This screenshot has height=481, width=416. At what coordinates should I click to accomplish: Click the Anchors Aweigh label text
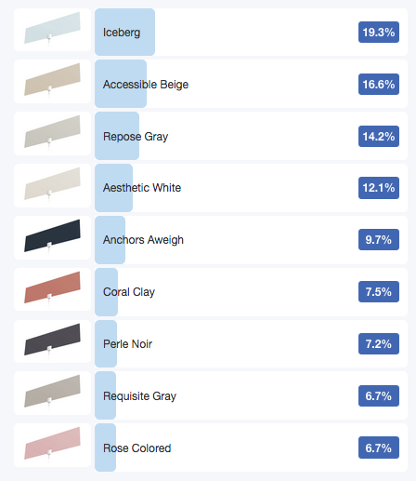(x=143, y=240)
